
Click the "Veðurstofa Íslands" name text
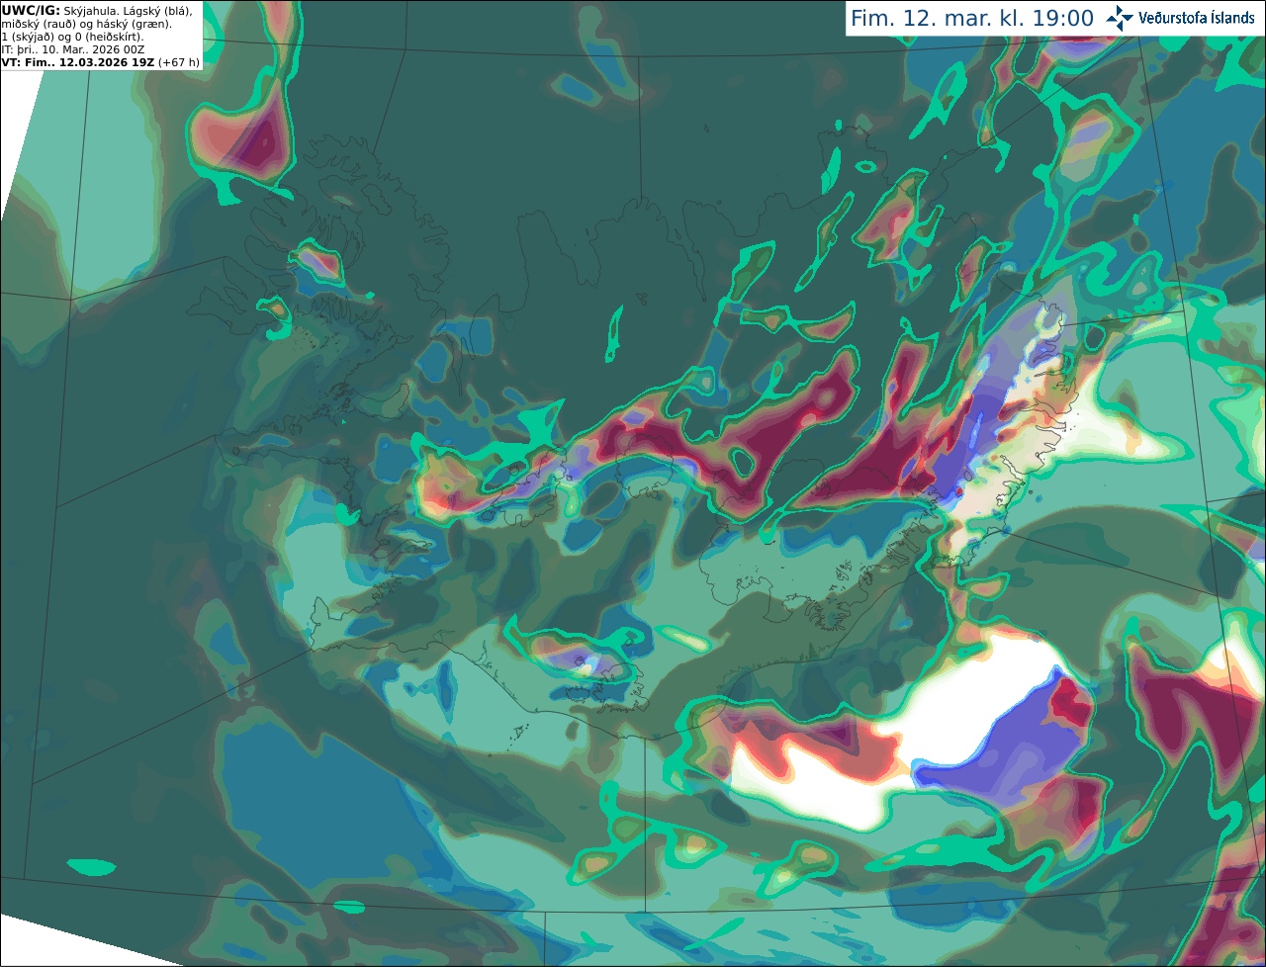point(1197,18)
